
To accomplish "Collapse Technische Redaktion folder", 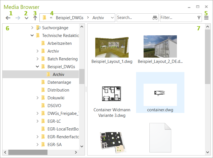I will click(32, 36).
